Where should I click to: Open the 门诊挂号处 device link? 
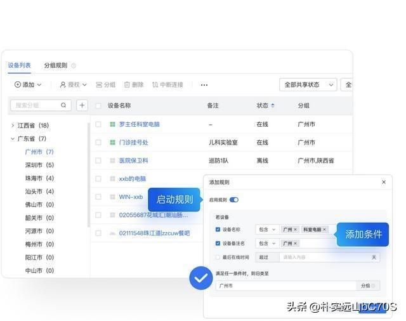(x=134, y=142)
